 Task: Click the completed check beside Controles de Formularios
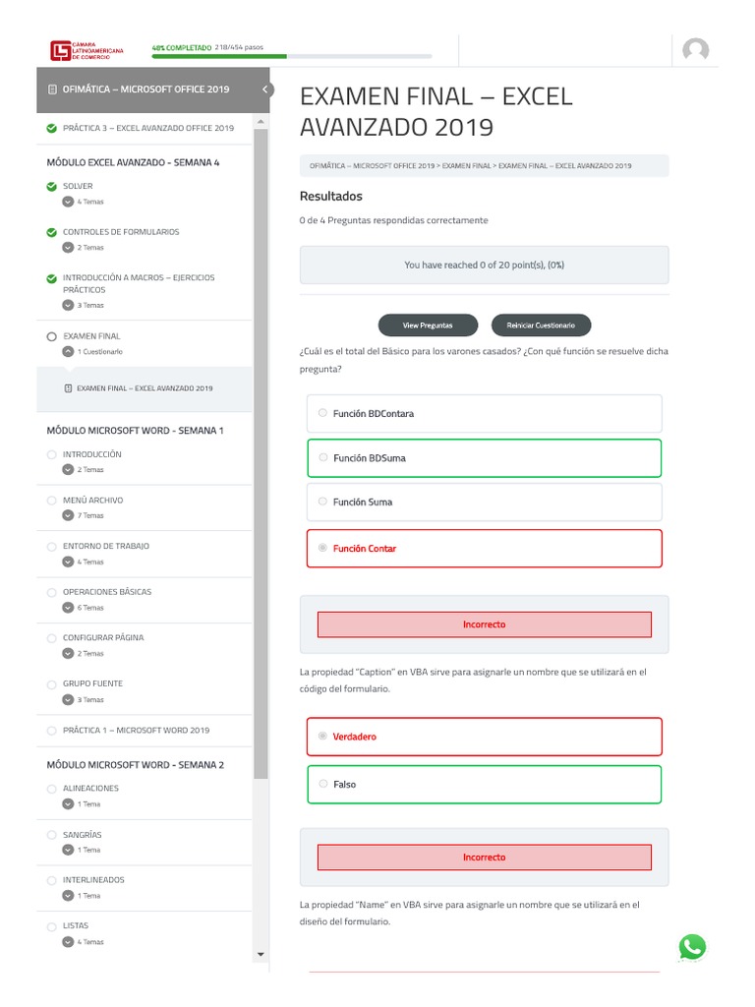click(x=51, y=232)
